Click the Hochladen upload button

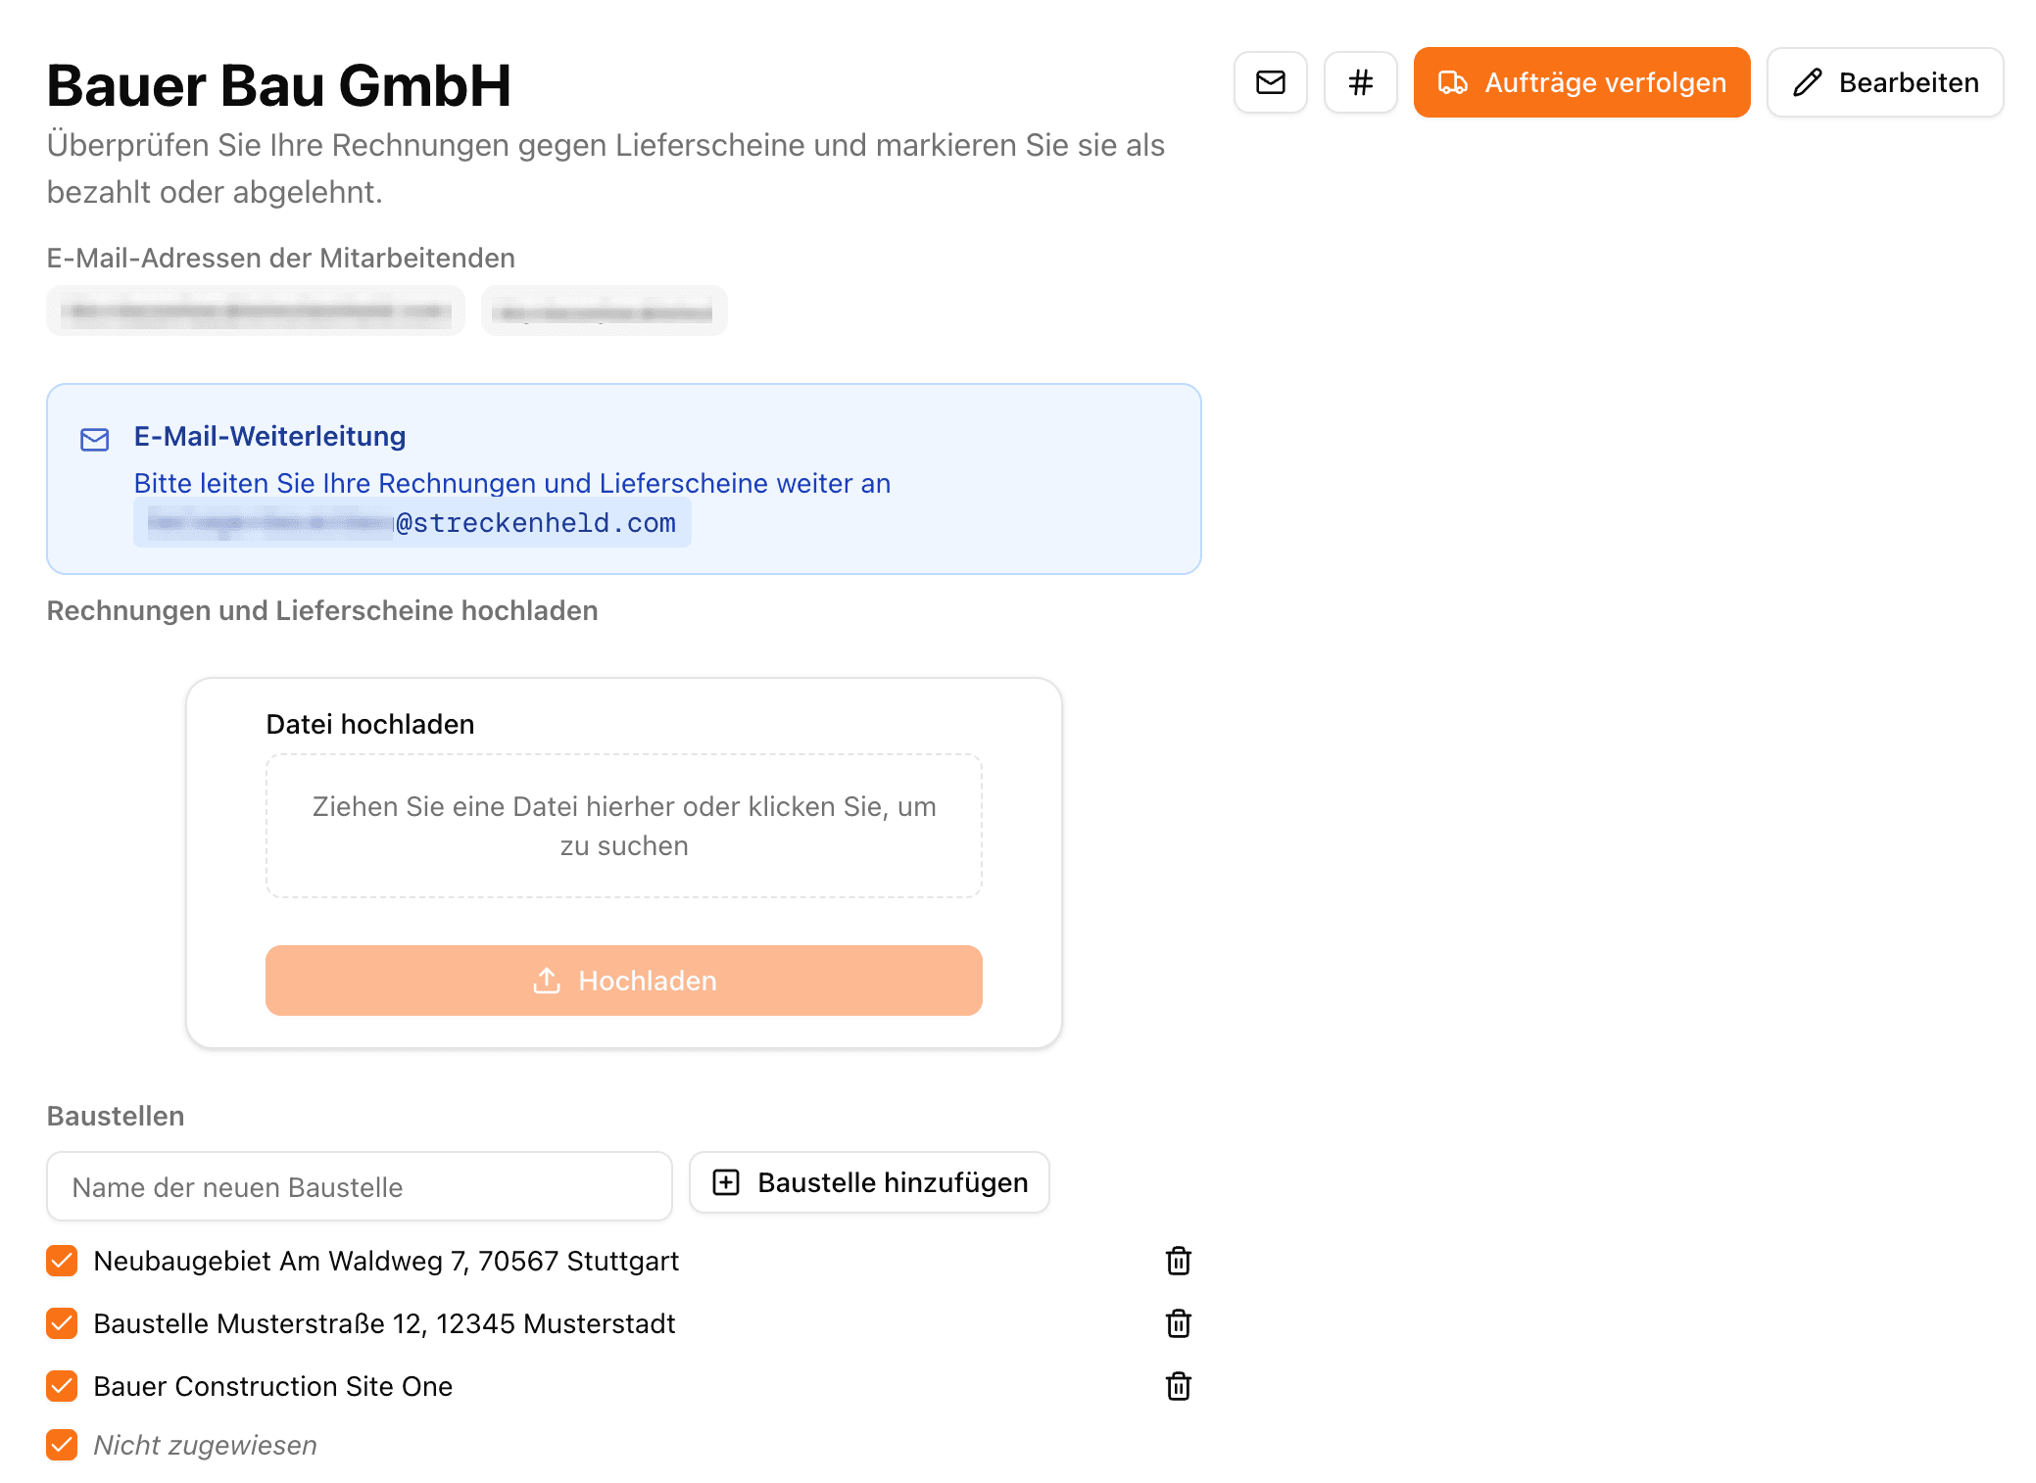(x=623, y=981)
